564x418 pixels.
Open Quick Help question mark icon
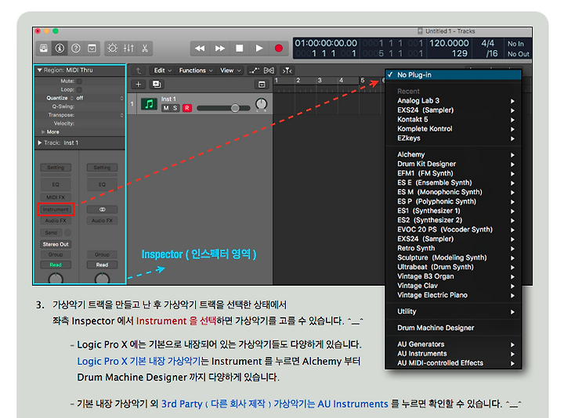[76, 49]
